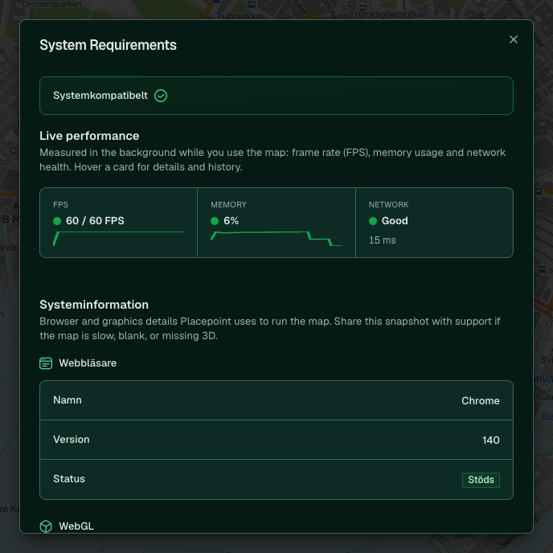Click the Systemkompatibelt banner
This screenshot has height=553, width=553.
pos(276,96)
